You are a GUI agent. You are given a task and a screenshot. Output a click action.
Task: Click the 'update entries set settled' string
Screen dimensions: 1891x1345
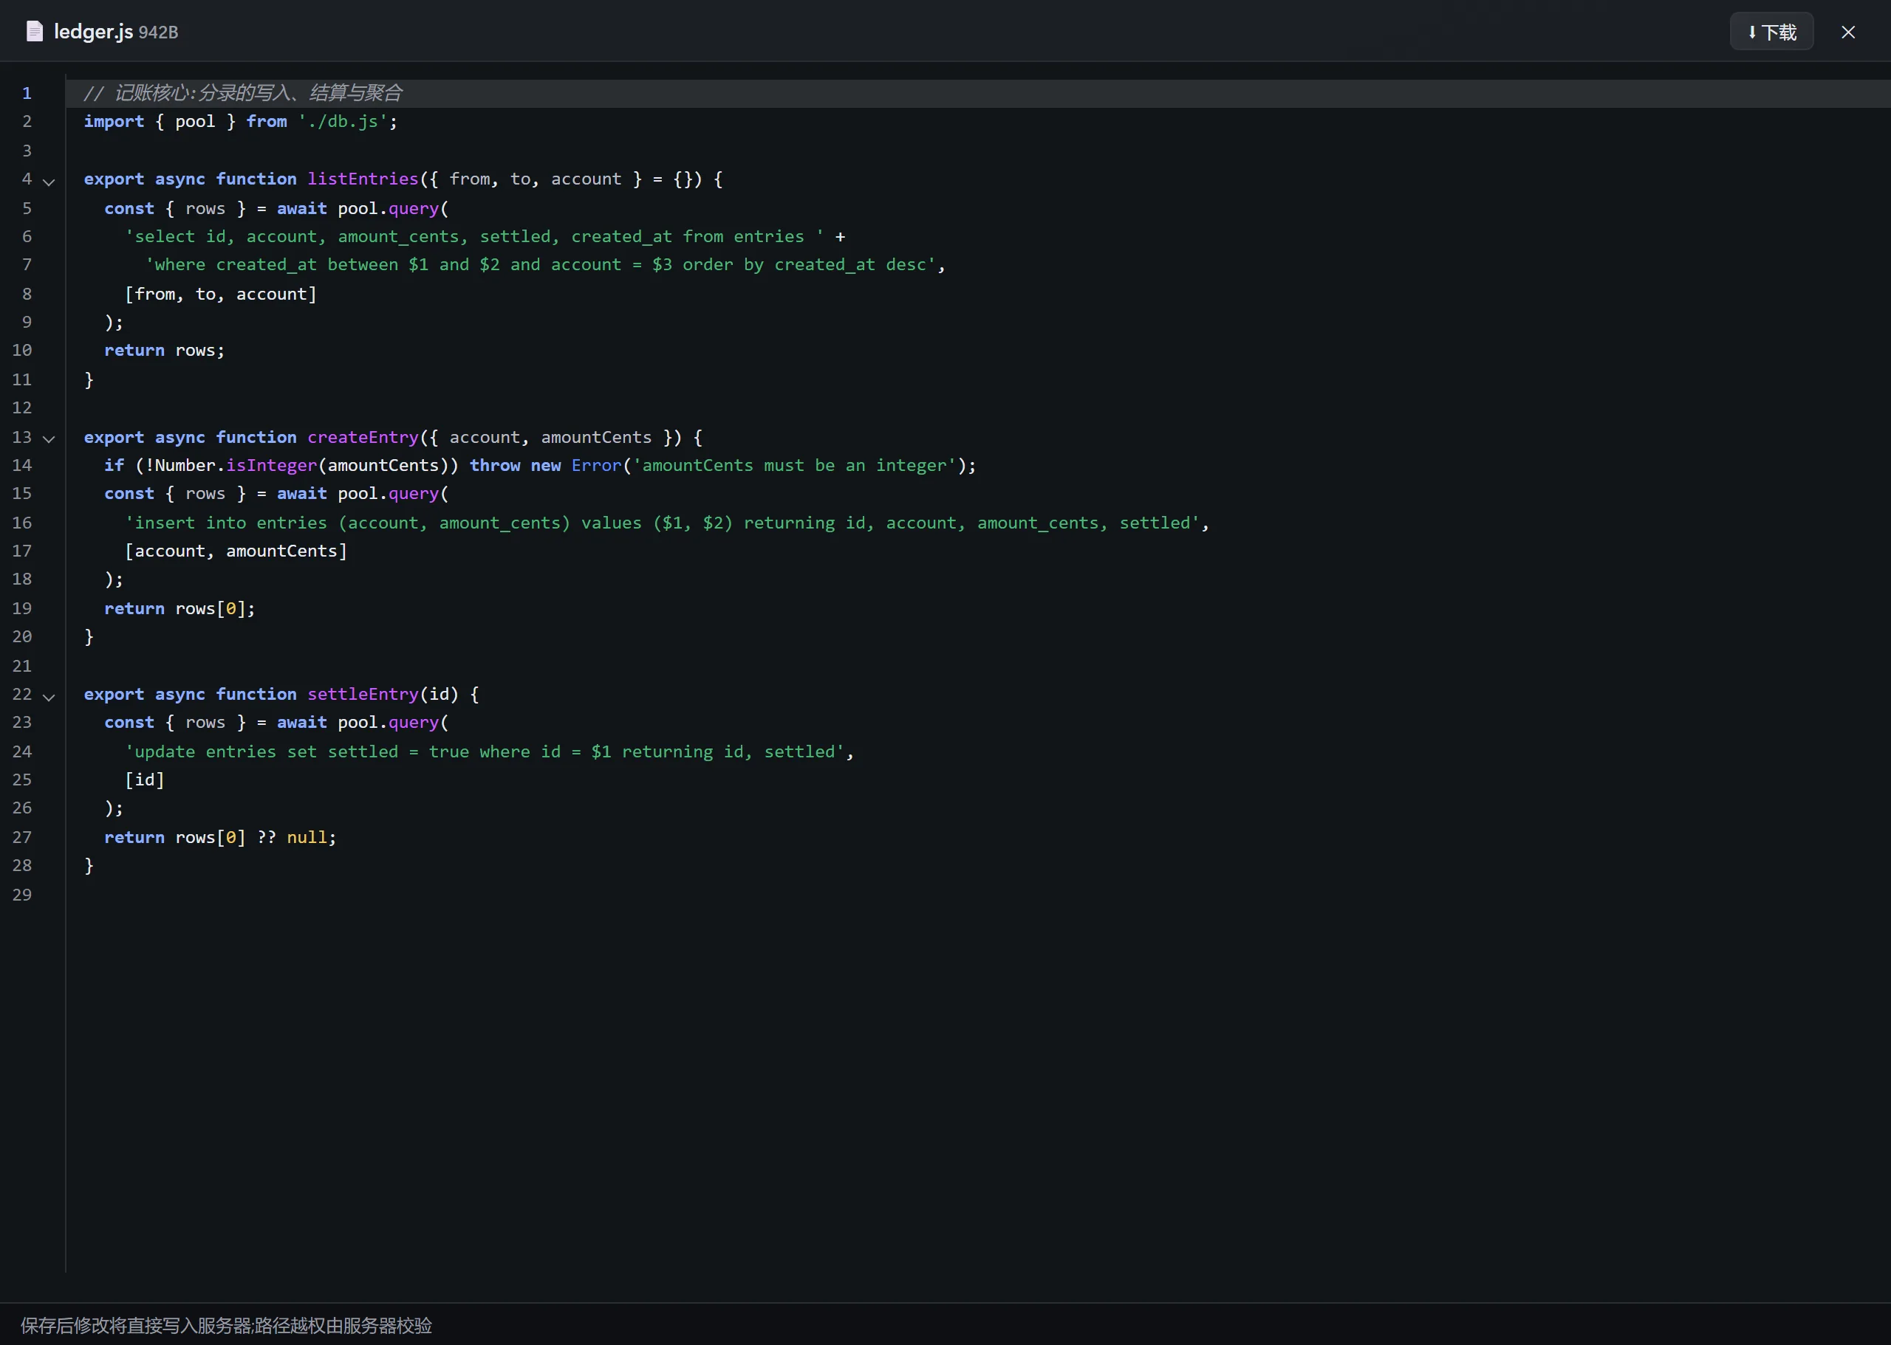coord(484,752)
